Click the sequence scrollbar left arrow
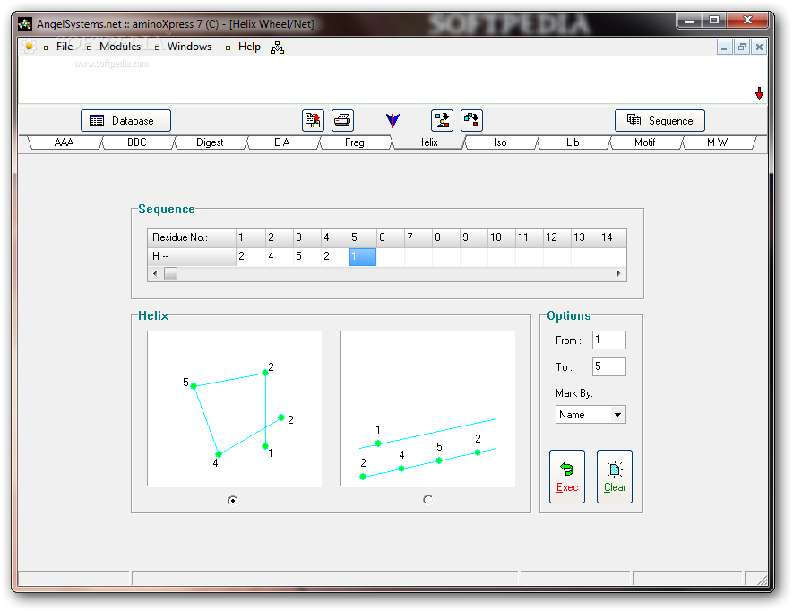Screen dimensions: 793x611 click(x=155, y=273)
